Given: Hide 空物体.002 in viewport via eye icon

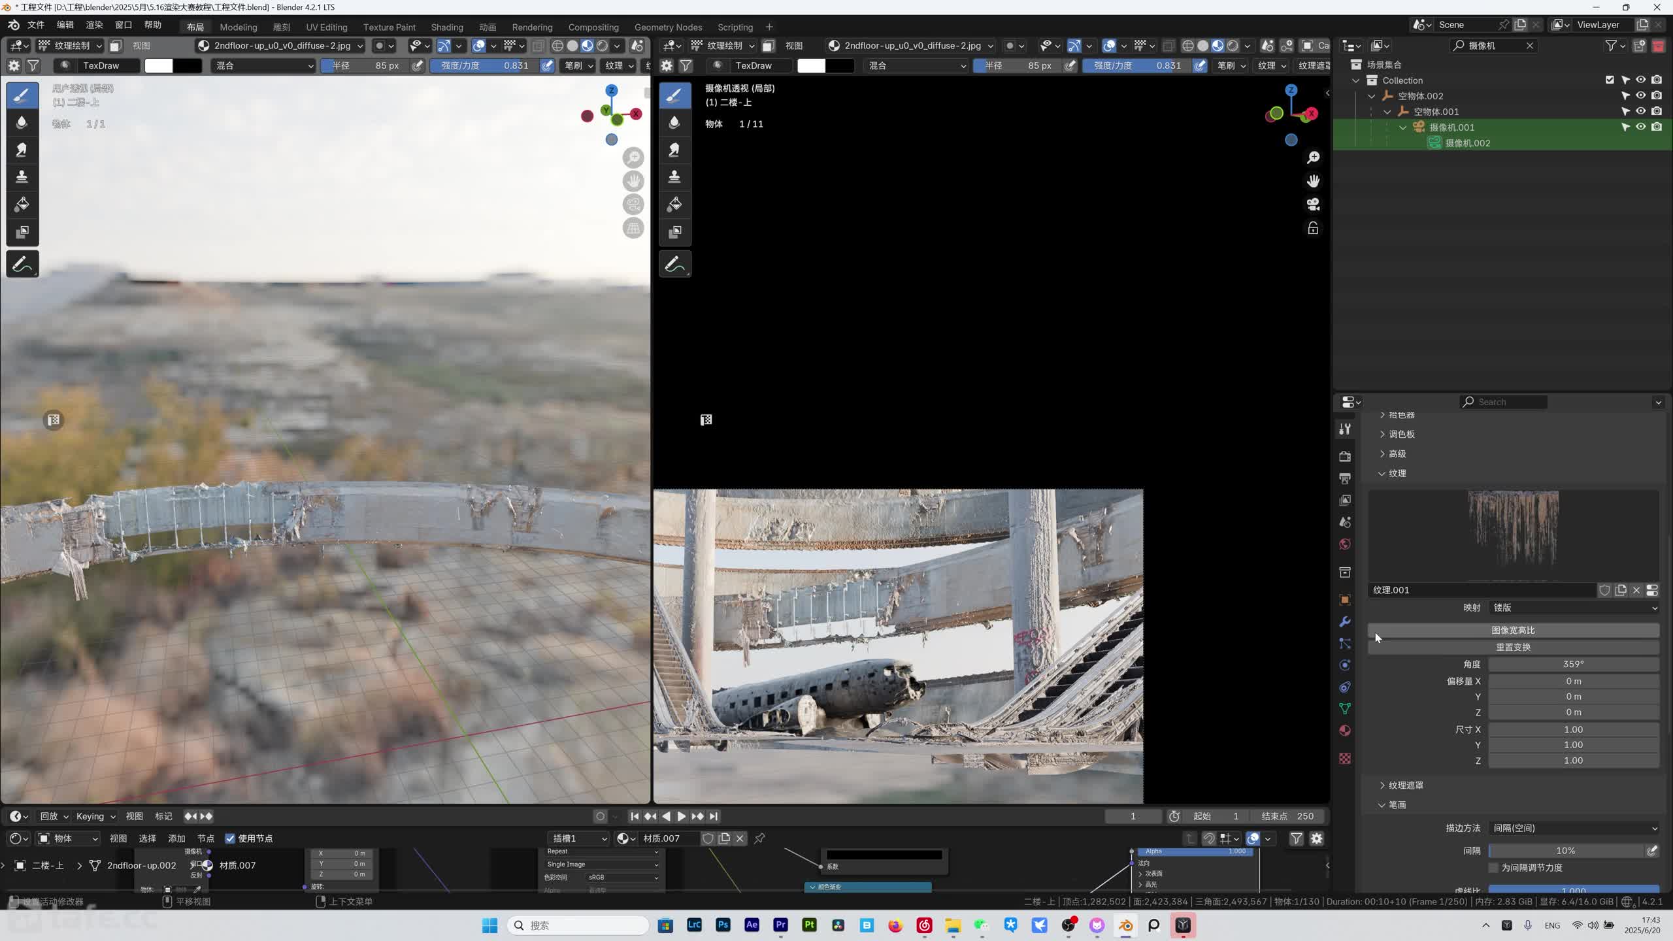Looking at the screenshot, I should click(1641, 95).
